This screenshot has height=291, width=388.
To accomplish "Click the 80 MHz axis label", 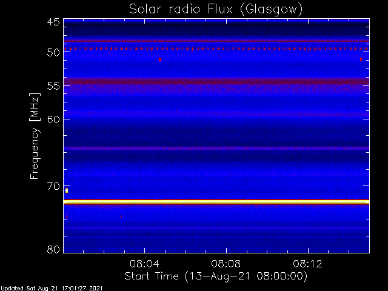I will click(53, 249).
